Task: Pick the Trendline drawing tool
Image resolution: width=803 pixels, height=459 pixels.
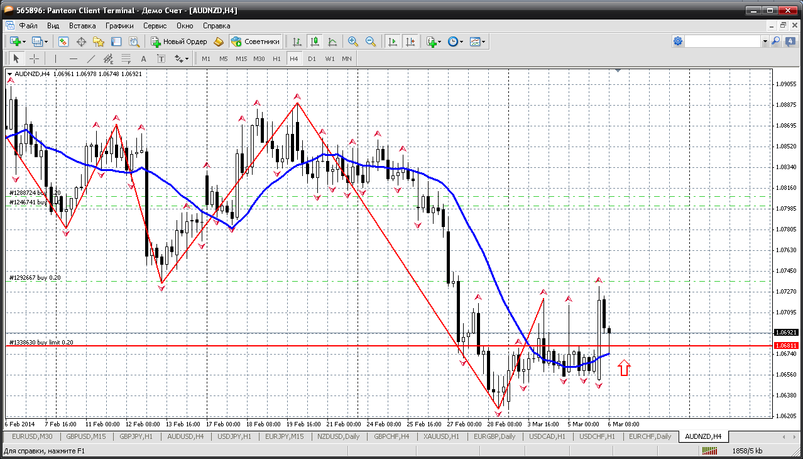Action: [91, 58]
